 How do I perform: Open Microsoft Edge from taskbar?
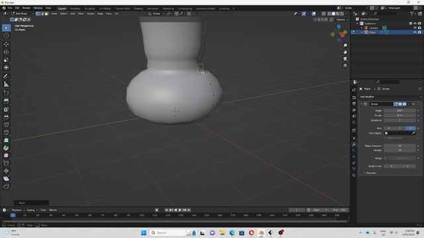click(x=232, y=233)
